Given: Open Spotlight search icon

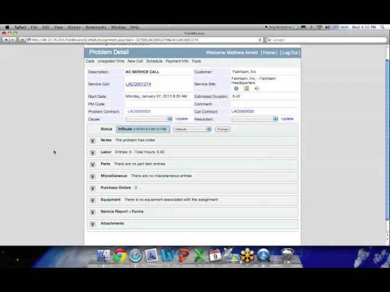Looking at the screenshot, I should point(383,27).
